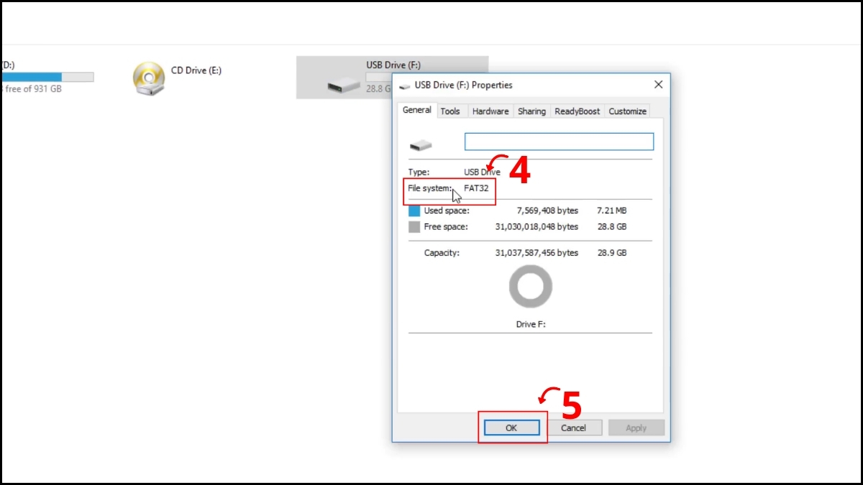The image size is (863, 485).
Task: Select the USB Drive (F:) icon in Explorer
Action: pos(344,86)
